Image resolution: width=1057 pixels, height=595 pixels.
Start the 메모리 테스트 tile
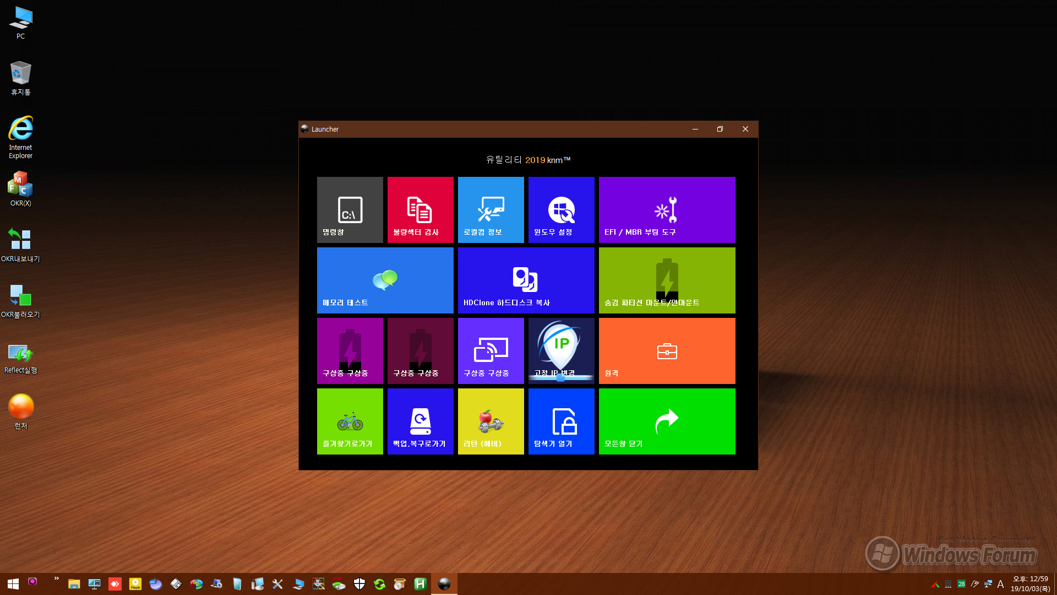point(385,280)
